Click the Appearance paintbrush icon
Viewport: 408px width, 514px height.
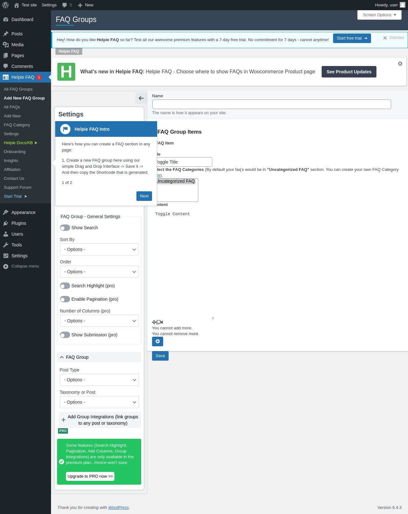[6, 212]
